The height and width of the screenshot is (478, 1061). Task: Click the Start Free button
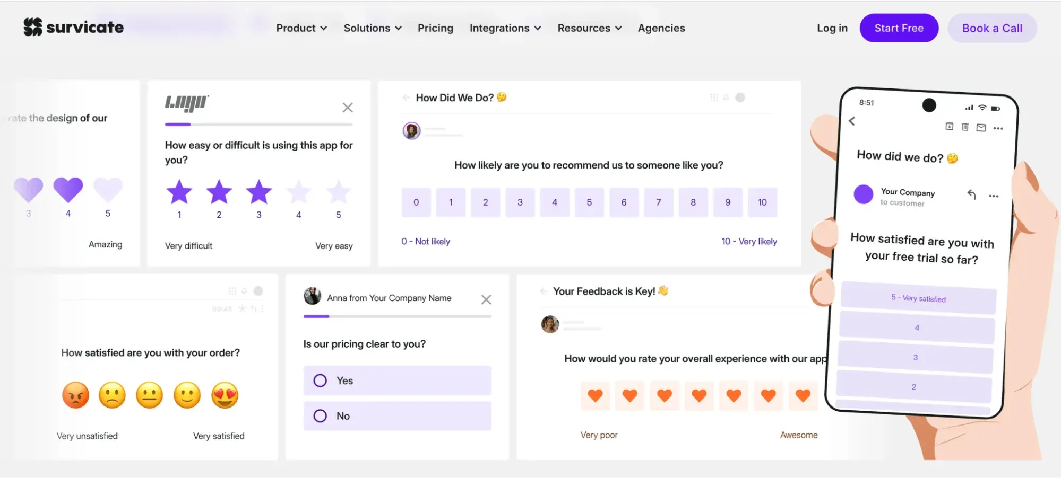(x=899, y=28)
